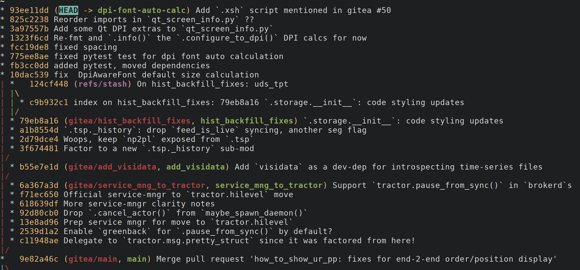Click the refs/stash reference label
The height and width of the screenshot is (270, 580).
[103, 84]
